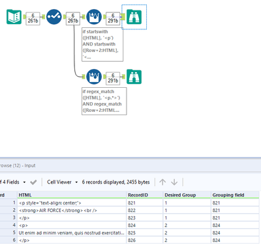This screenshot has height=244, width=261.
Task: Select the highlighted Browse tool on top row
Action: point(134,17)
